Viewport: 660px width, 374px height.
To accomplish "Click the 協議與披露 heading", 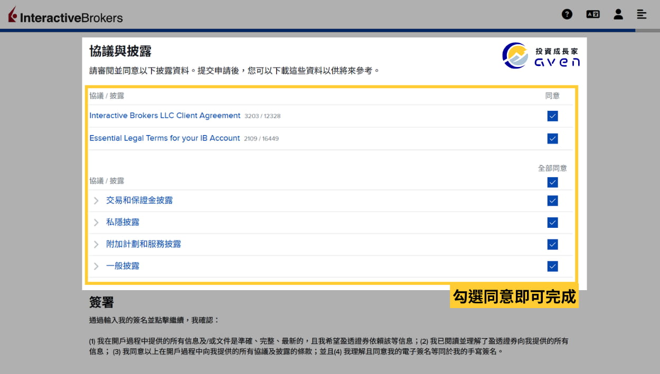I will click(120, 51).
